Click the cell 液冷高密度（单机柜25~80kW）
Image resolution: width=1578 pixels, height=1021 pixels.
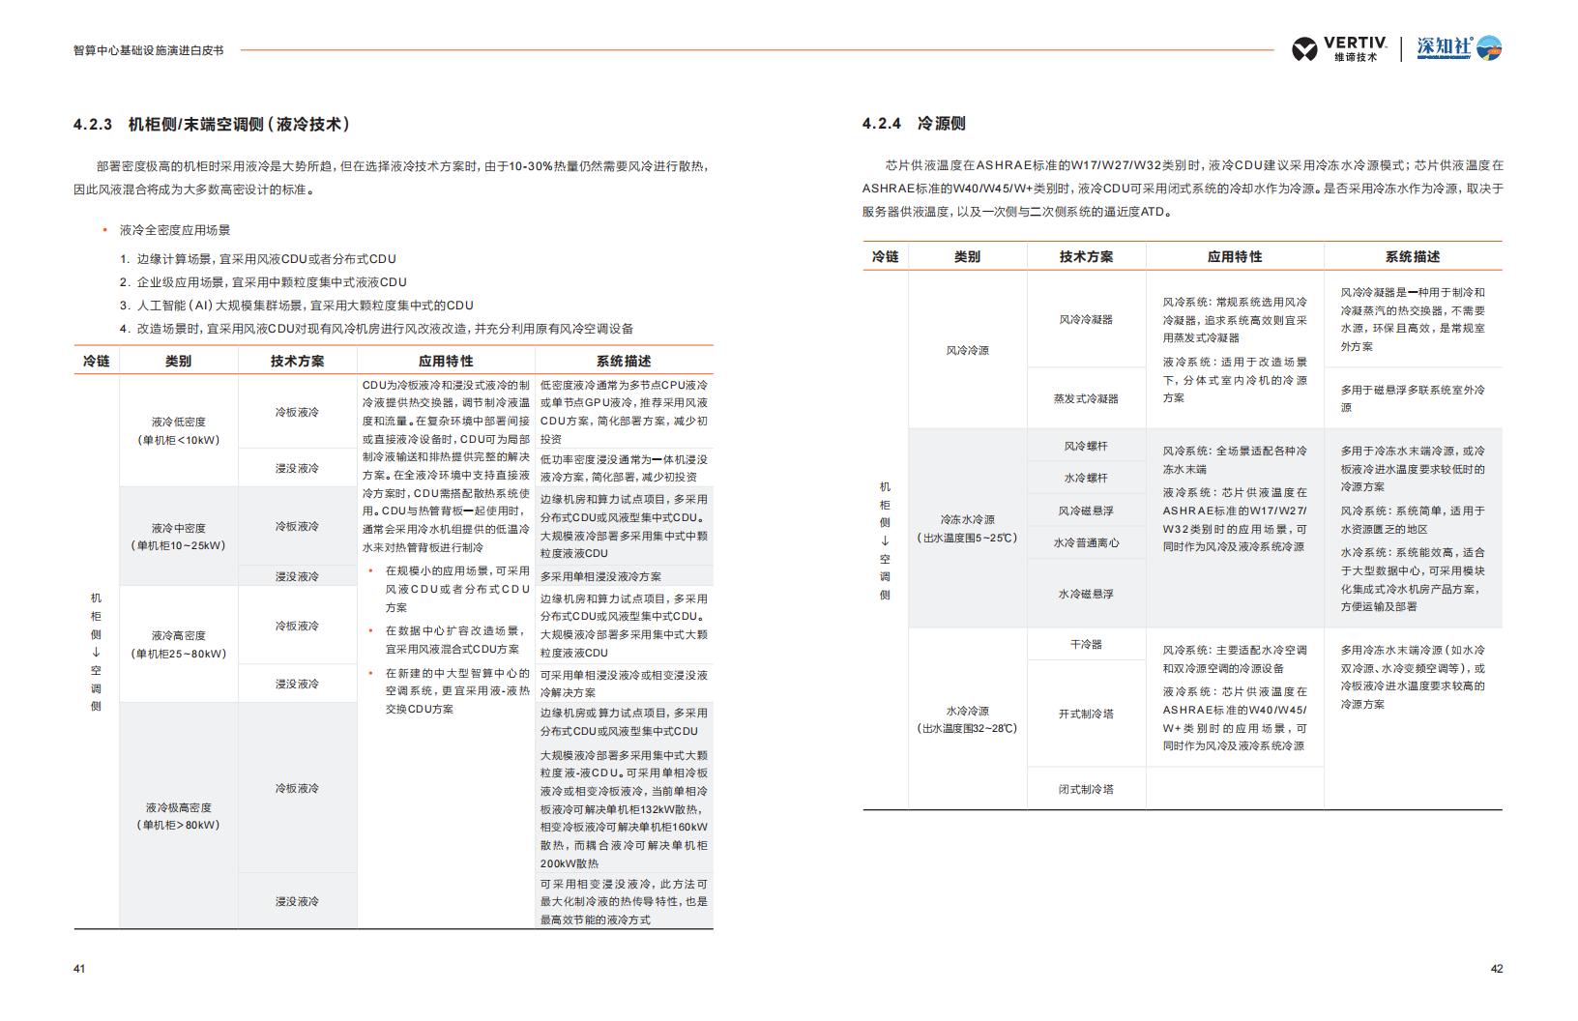point(178,644)
